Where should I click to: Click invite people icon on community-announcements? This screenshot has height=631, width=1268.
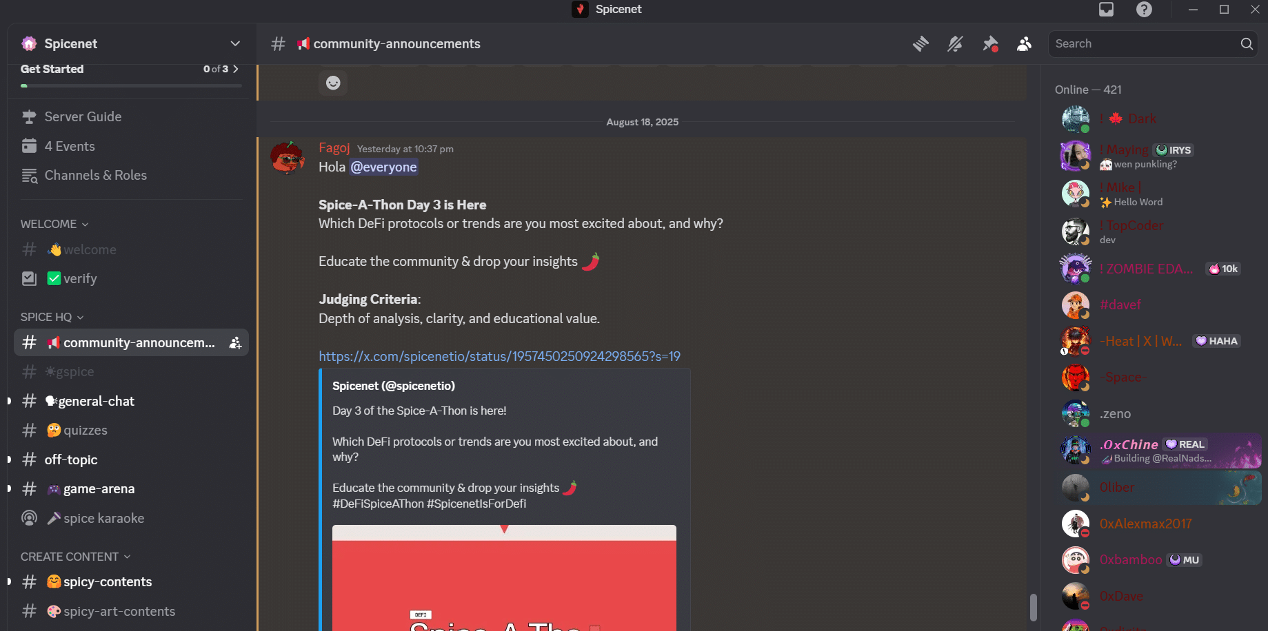(x=235, y=342)
